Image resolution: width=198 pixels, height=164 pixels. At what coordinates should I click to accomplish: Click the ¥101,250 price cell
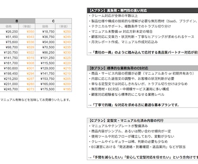click(x=45, y=58)
